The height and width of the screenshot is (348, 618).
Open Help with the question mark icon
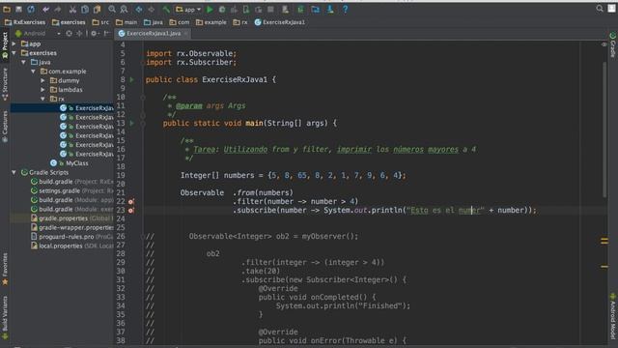click(x=346, y=9)
